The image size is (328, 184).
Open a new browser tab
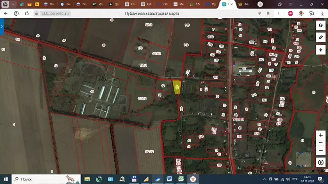pyautogui.click(x=260, y=4)
